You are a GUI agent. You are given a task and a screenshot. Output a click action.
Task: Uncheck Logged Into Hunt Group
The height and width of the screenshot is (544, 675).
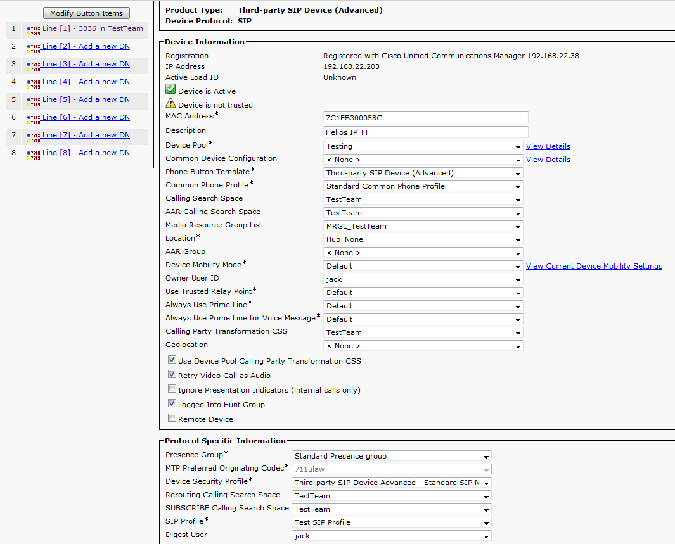(172, 404)
